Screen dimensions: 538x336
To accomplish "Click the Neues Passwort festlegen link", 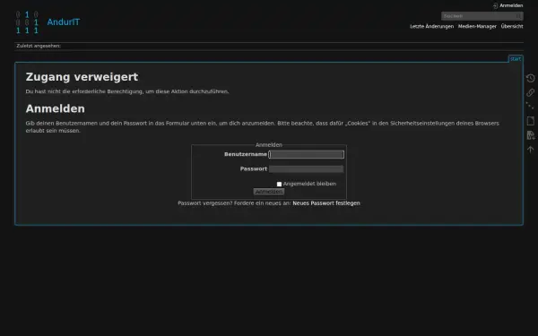I will pyautogui.click(x=326, y=203).
